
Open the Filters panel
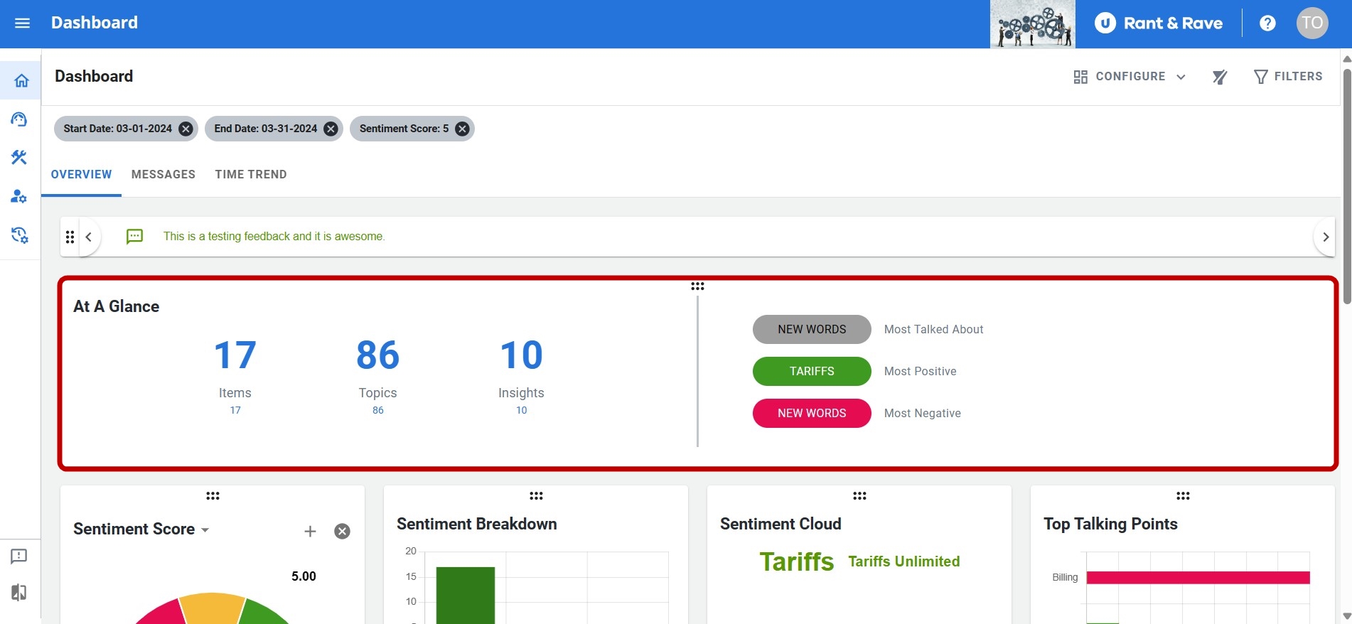(x=1288, y=77)
